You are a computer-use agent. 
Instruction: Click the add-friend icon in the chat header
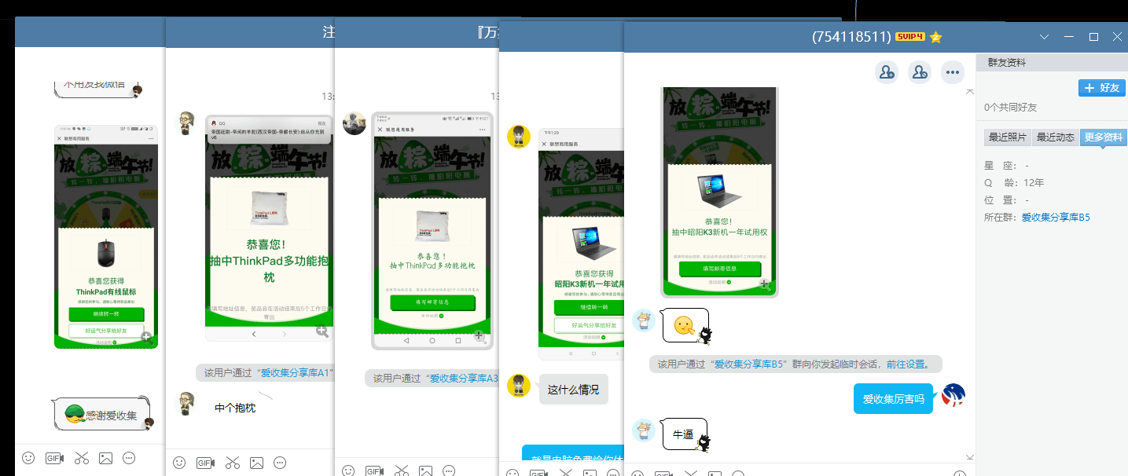(887, 72)
